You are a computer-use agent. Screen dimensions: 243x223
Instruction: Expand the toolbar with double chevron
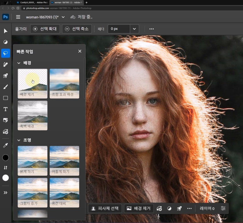click(x=6, y=192)
